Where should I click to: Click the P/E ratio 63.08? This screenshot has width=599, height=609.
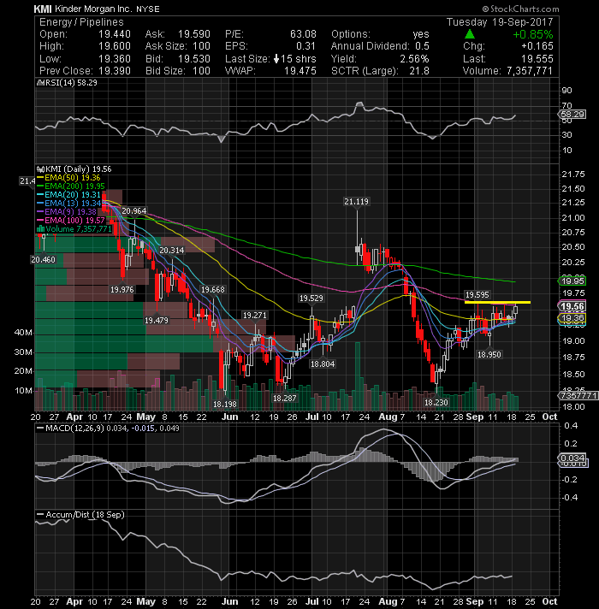303,34
